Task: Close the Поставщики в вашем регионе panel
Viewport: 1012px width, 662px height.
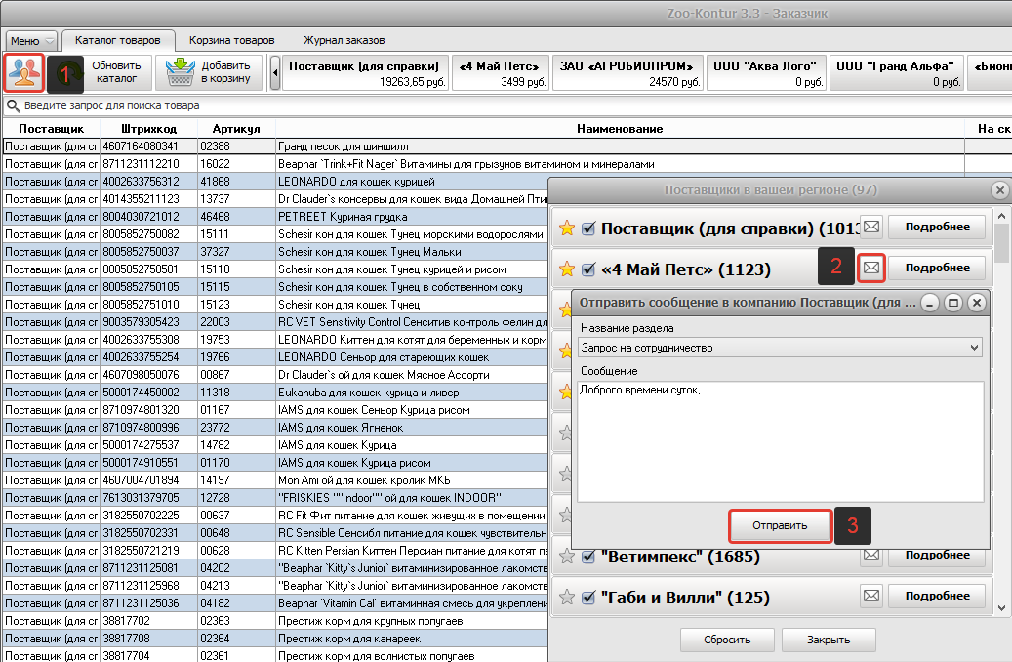Action: [x=999, y=190]
